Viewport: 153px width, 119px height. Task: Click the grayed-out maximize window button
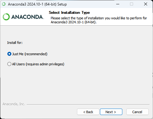click(132, 4)
